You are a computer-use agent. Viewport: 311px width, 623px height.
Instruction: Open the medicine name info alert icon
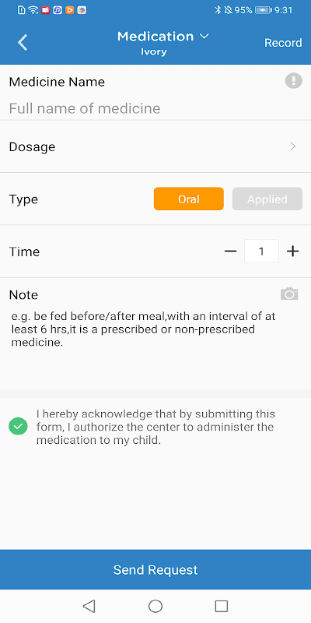pos(294,81)
